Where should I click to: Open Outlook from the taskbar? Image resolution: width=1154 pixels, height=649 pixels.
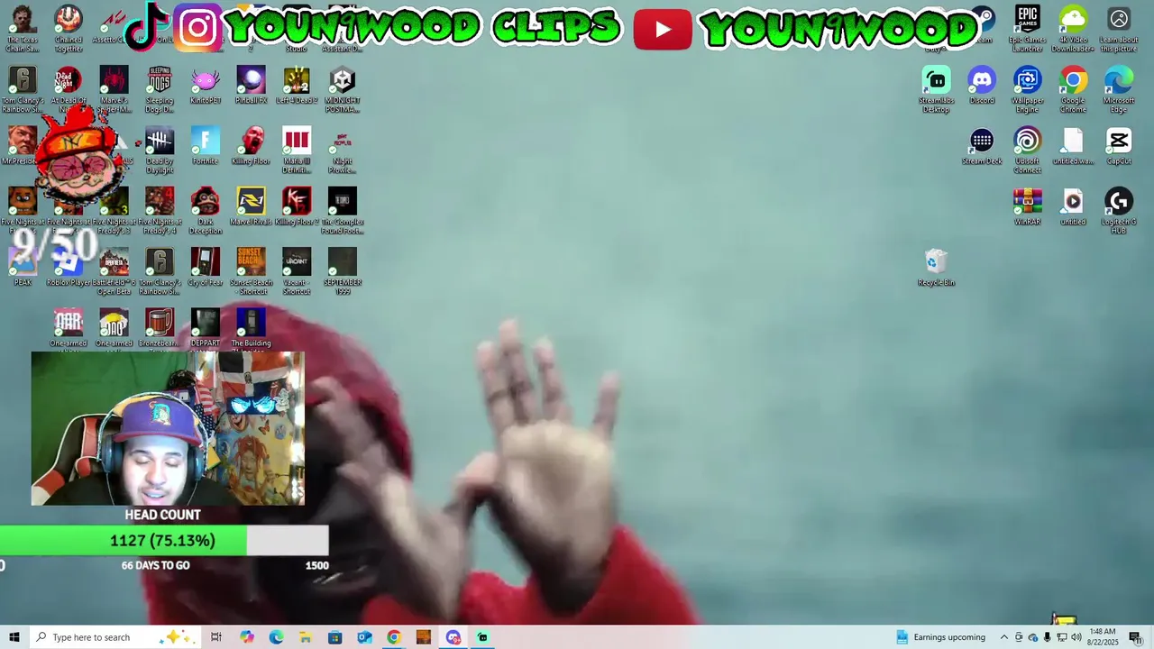[x=364, y=637]
